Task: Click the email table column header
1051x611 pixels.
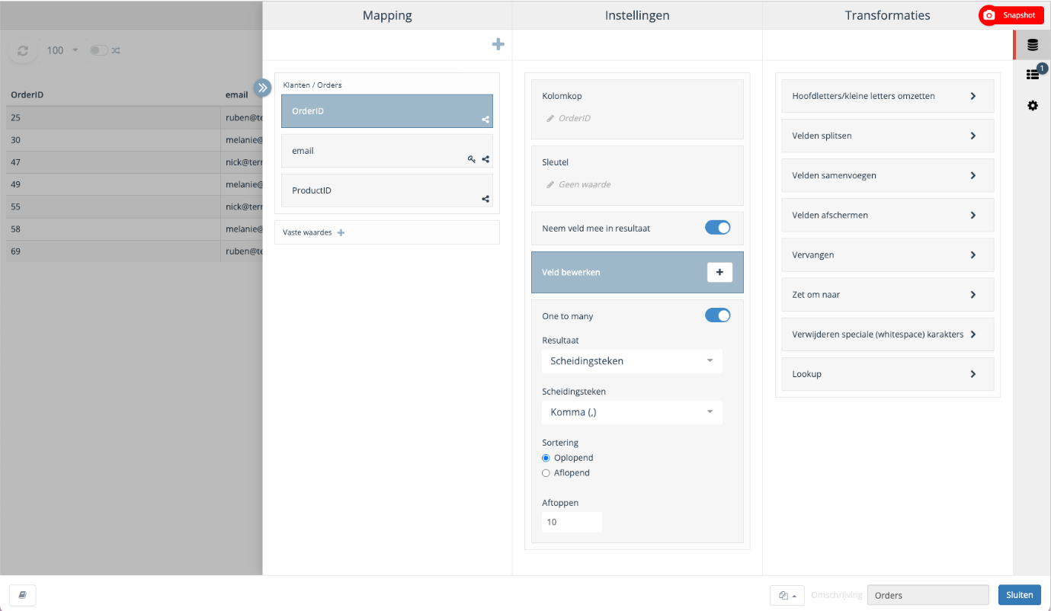Action: point(237,95)
